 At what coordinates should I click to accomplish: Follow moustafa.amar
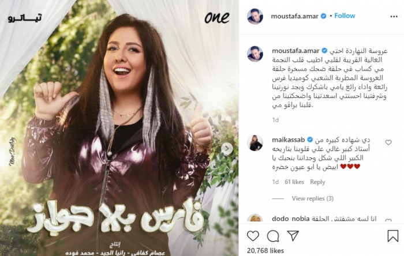[345, 16]
